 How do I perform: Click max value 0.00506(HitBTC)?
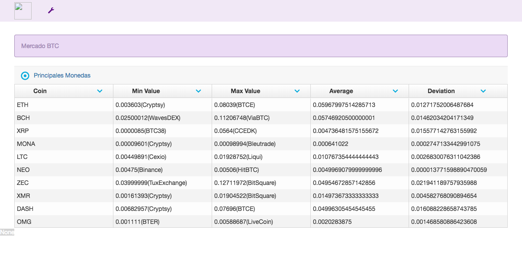tap(237, 170)
